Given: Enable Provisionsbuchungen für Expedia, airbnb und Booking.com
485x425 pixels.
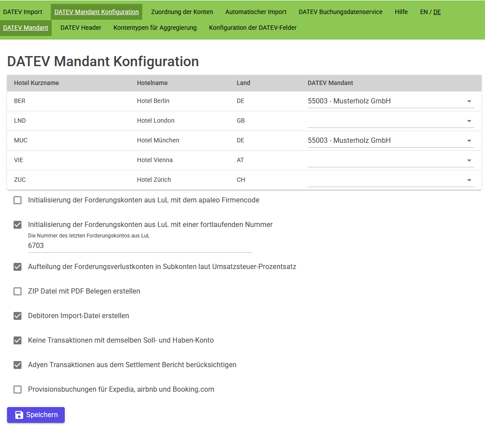Looking at the screenshot, I should [x=18, y=390].
